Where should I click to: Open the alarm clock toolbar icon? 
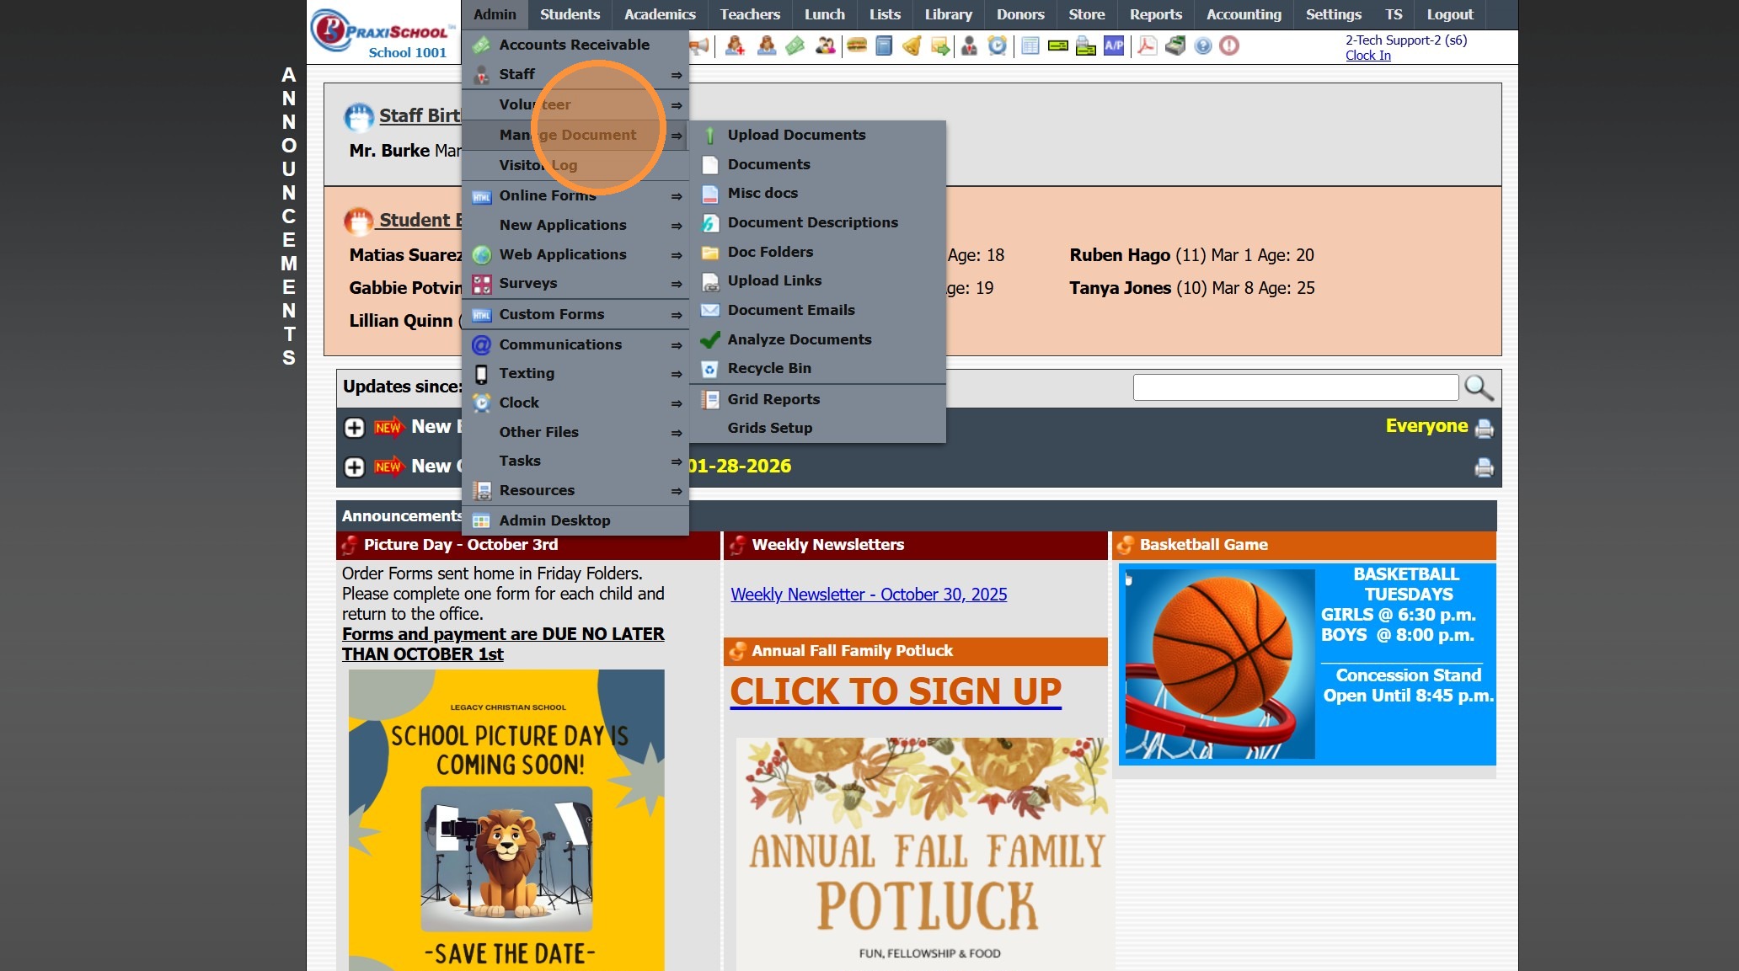tap(997, 45)
